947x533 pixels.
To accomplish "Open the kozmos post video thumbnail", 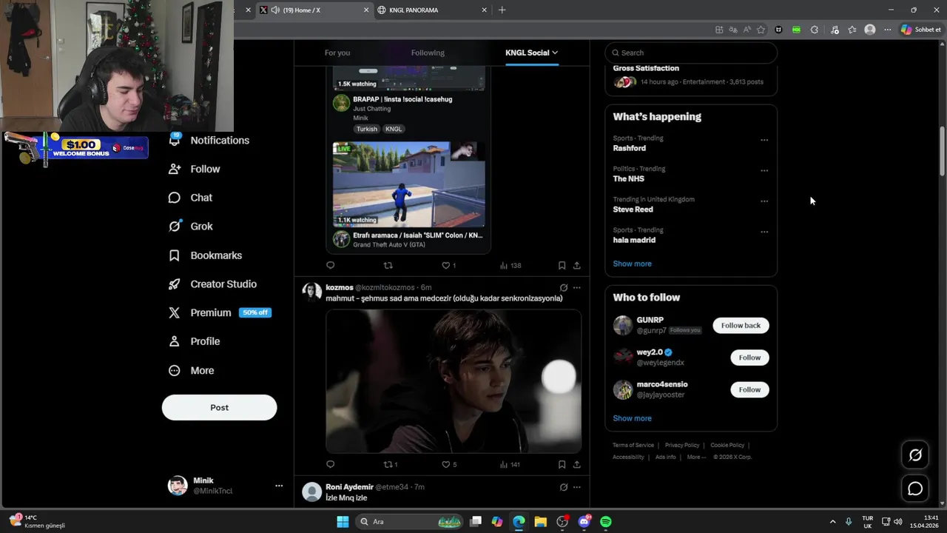I will coord(454,381).
